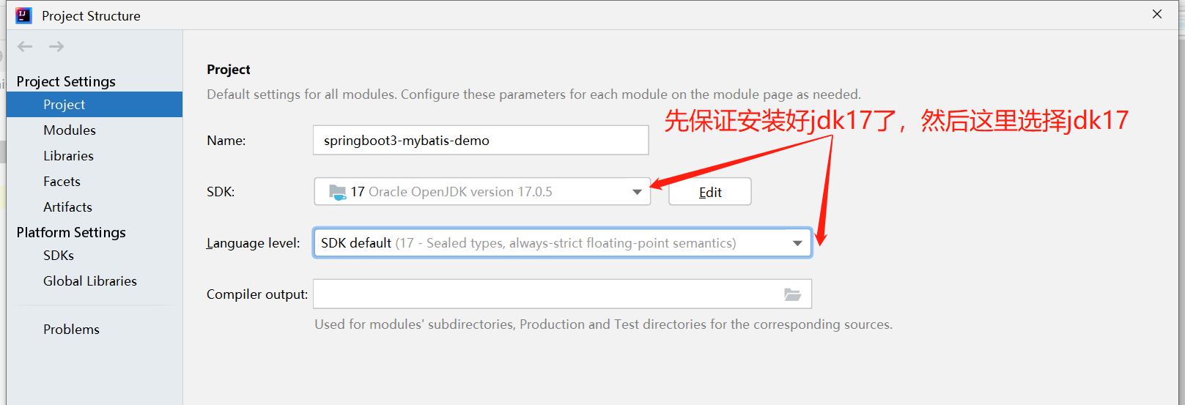Open the SDKs platform settings
Viewport: 1185px width, 405px height.
[x=59, y=255]
